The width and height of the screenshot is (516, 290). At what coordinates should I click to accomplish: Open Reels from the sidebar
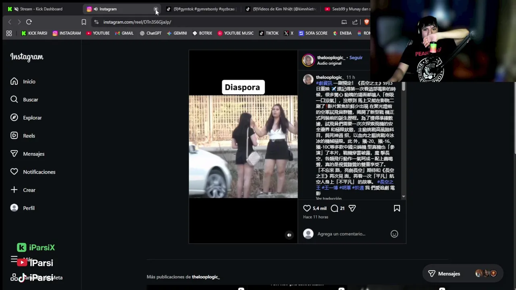click(x=23, y=136)
